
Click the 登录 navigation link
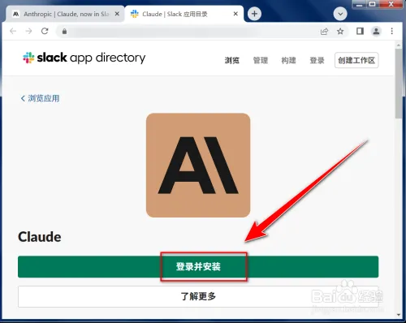(x=317, y=60)
